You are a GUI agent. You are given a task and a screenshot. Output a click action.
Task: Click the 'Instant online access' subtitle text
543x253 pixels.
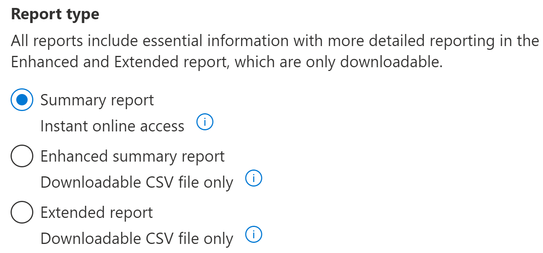[112, 126]
